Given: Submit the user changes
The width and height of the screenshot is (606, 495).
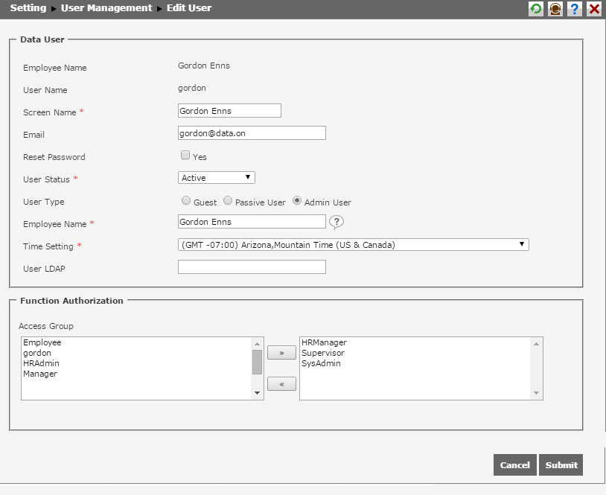Looking at the screenshot, I should point(561,464).
